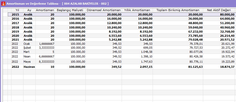Click the Mart month cell
This screenshot has height=102, width=236.
coord(29,52)
